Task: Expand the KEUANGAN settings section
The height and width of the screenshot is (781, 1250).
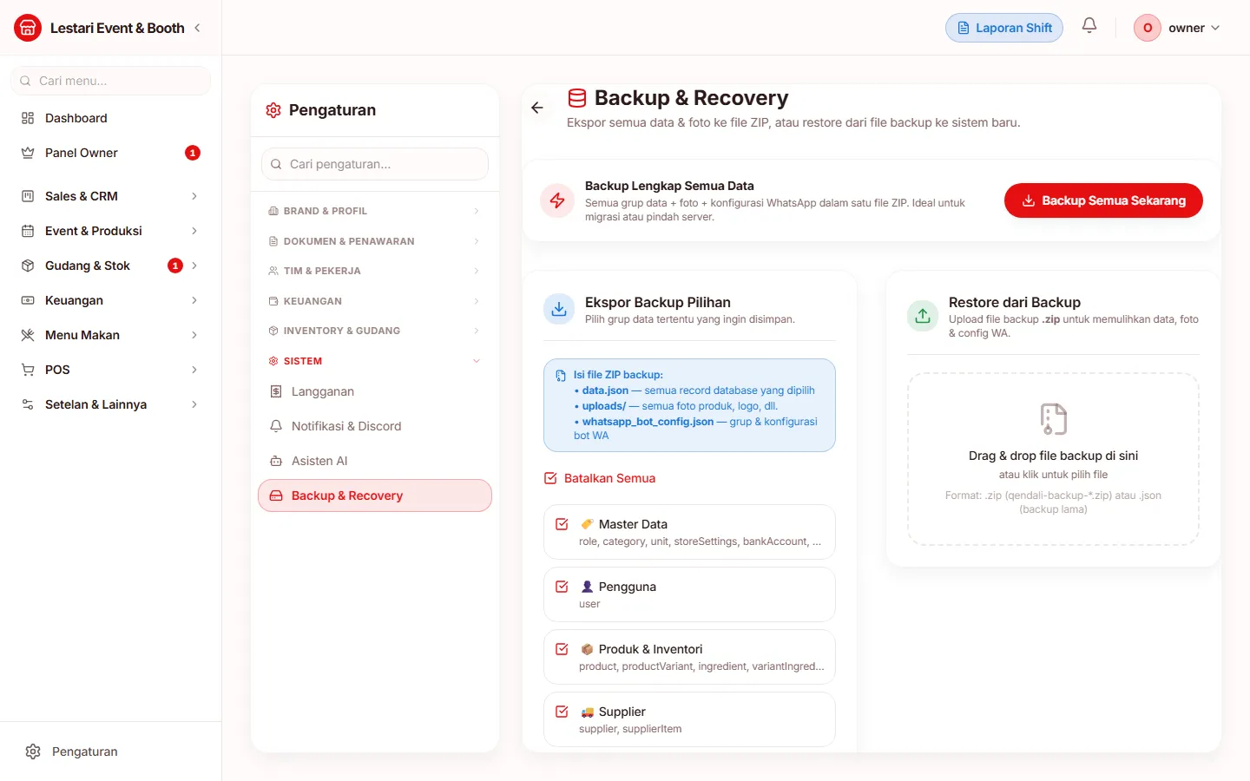Action: coord(375,301)
